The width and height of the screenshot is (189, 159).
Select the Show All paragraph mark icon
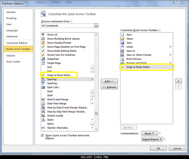point(43,35)
